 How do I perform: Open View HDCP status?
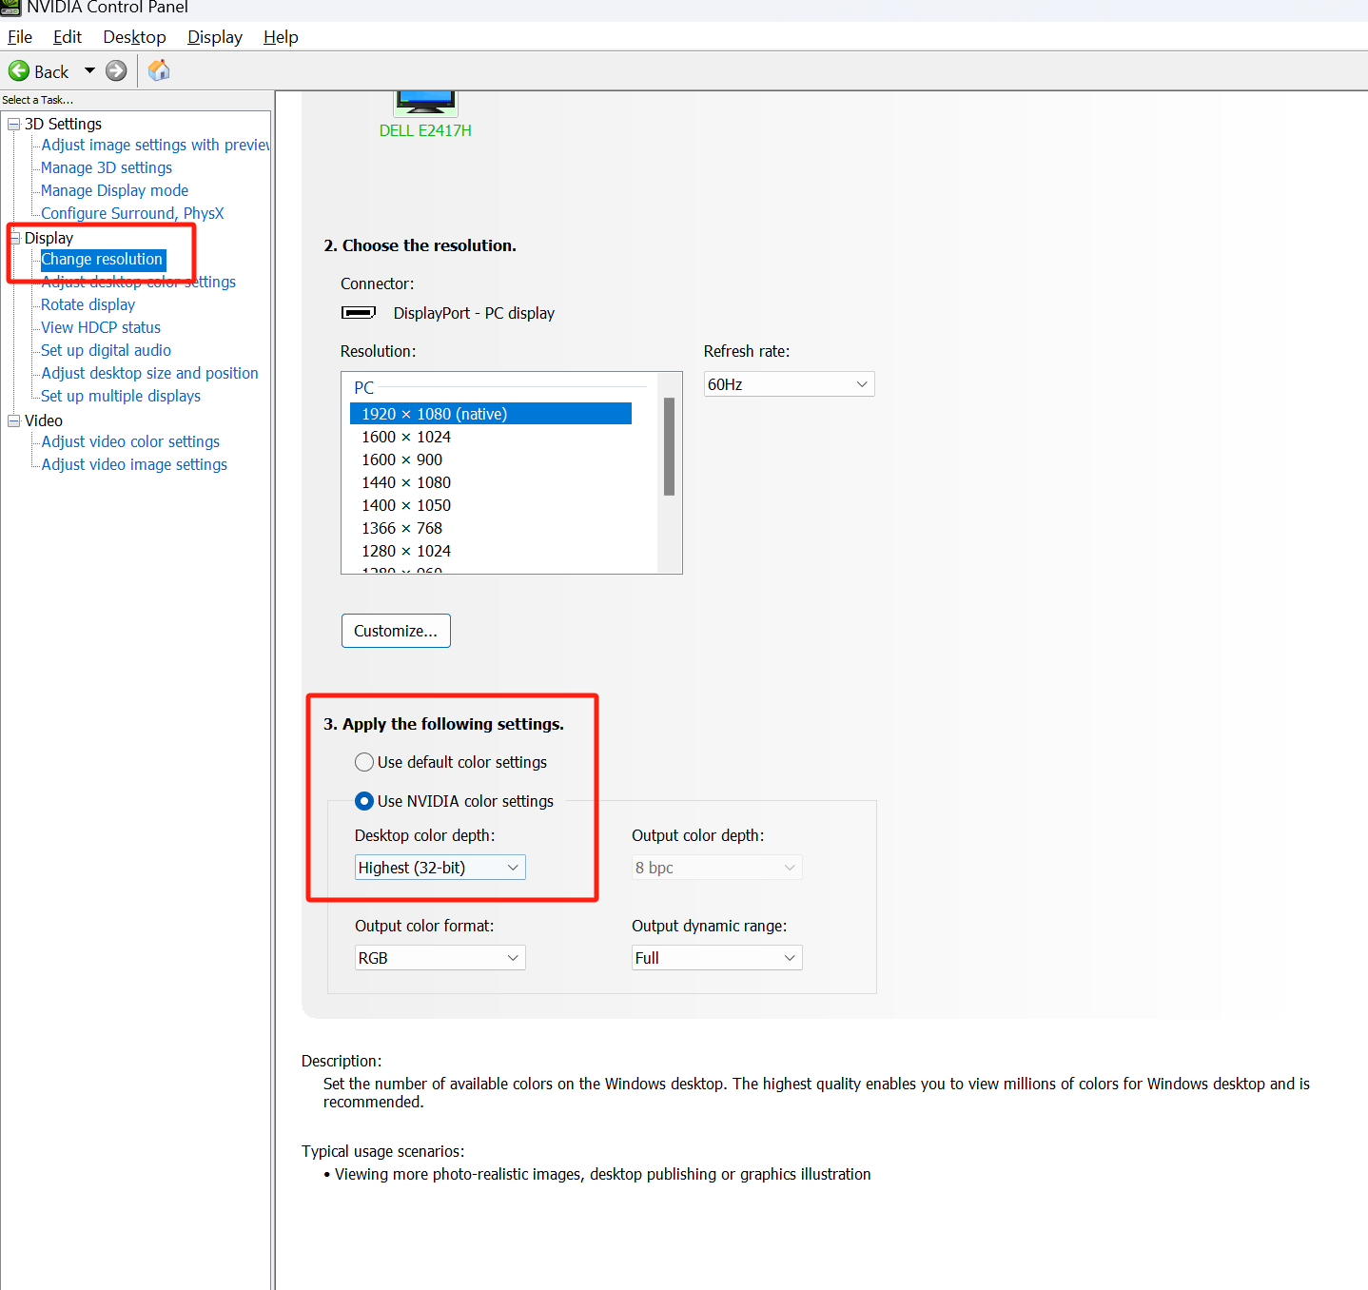(x=101, y=327)
